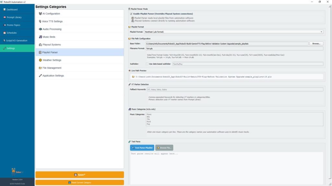Run the Test Parse Playlist button

coord(142,148)
